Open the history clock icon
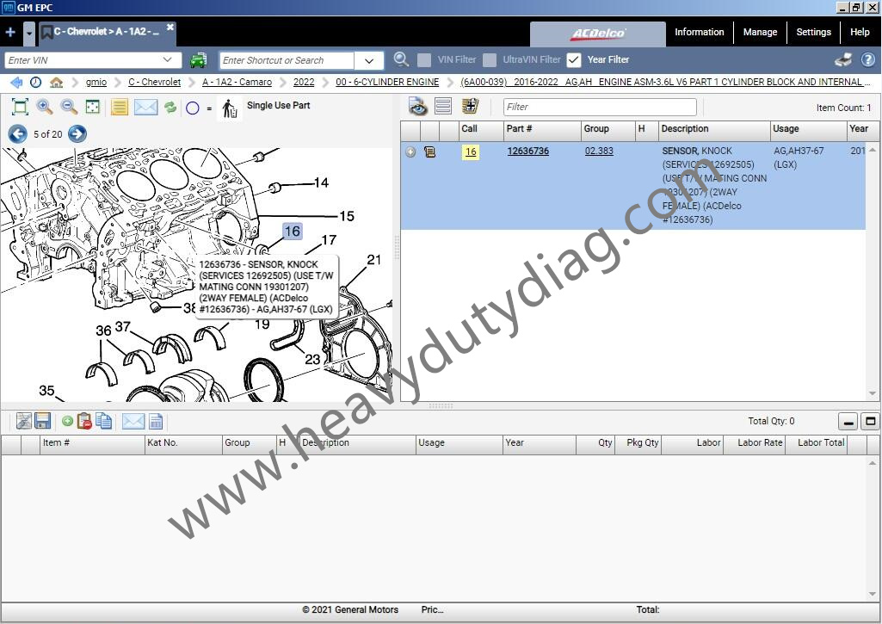This screenshot has height=624, width=882. [35, 82]
